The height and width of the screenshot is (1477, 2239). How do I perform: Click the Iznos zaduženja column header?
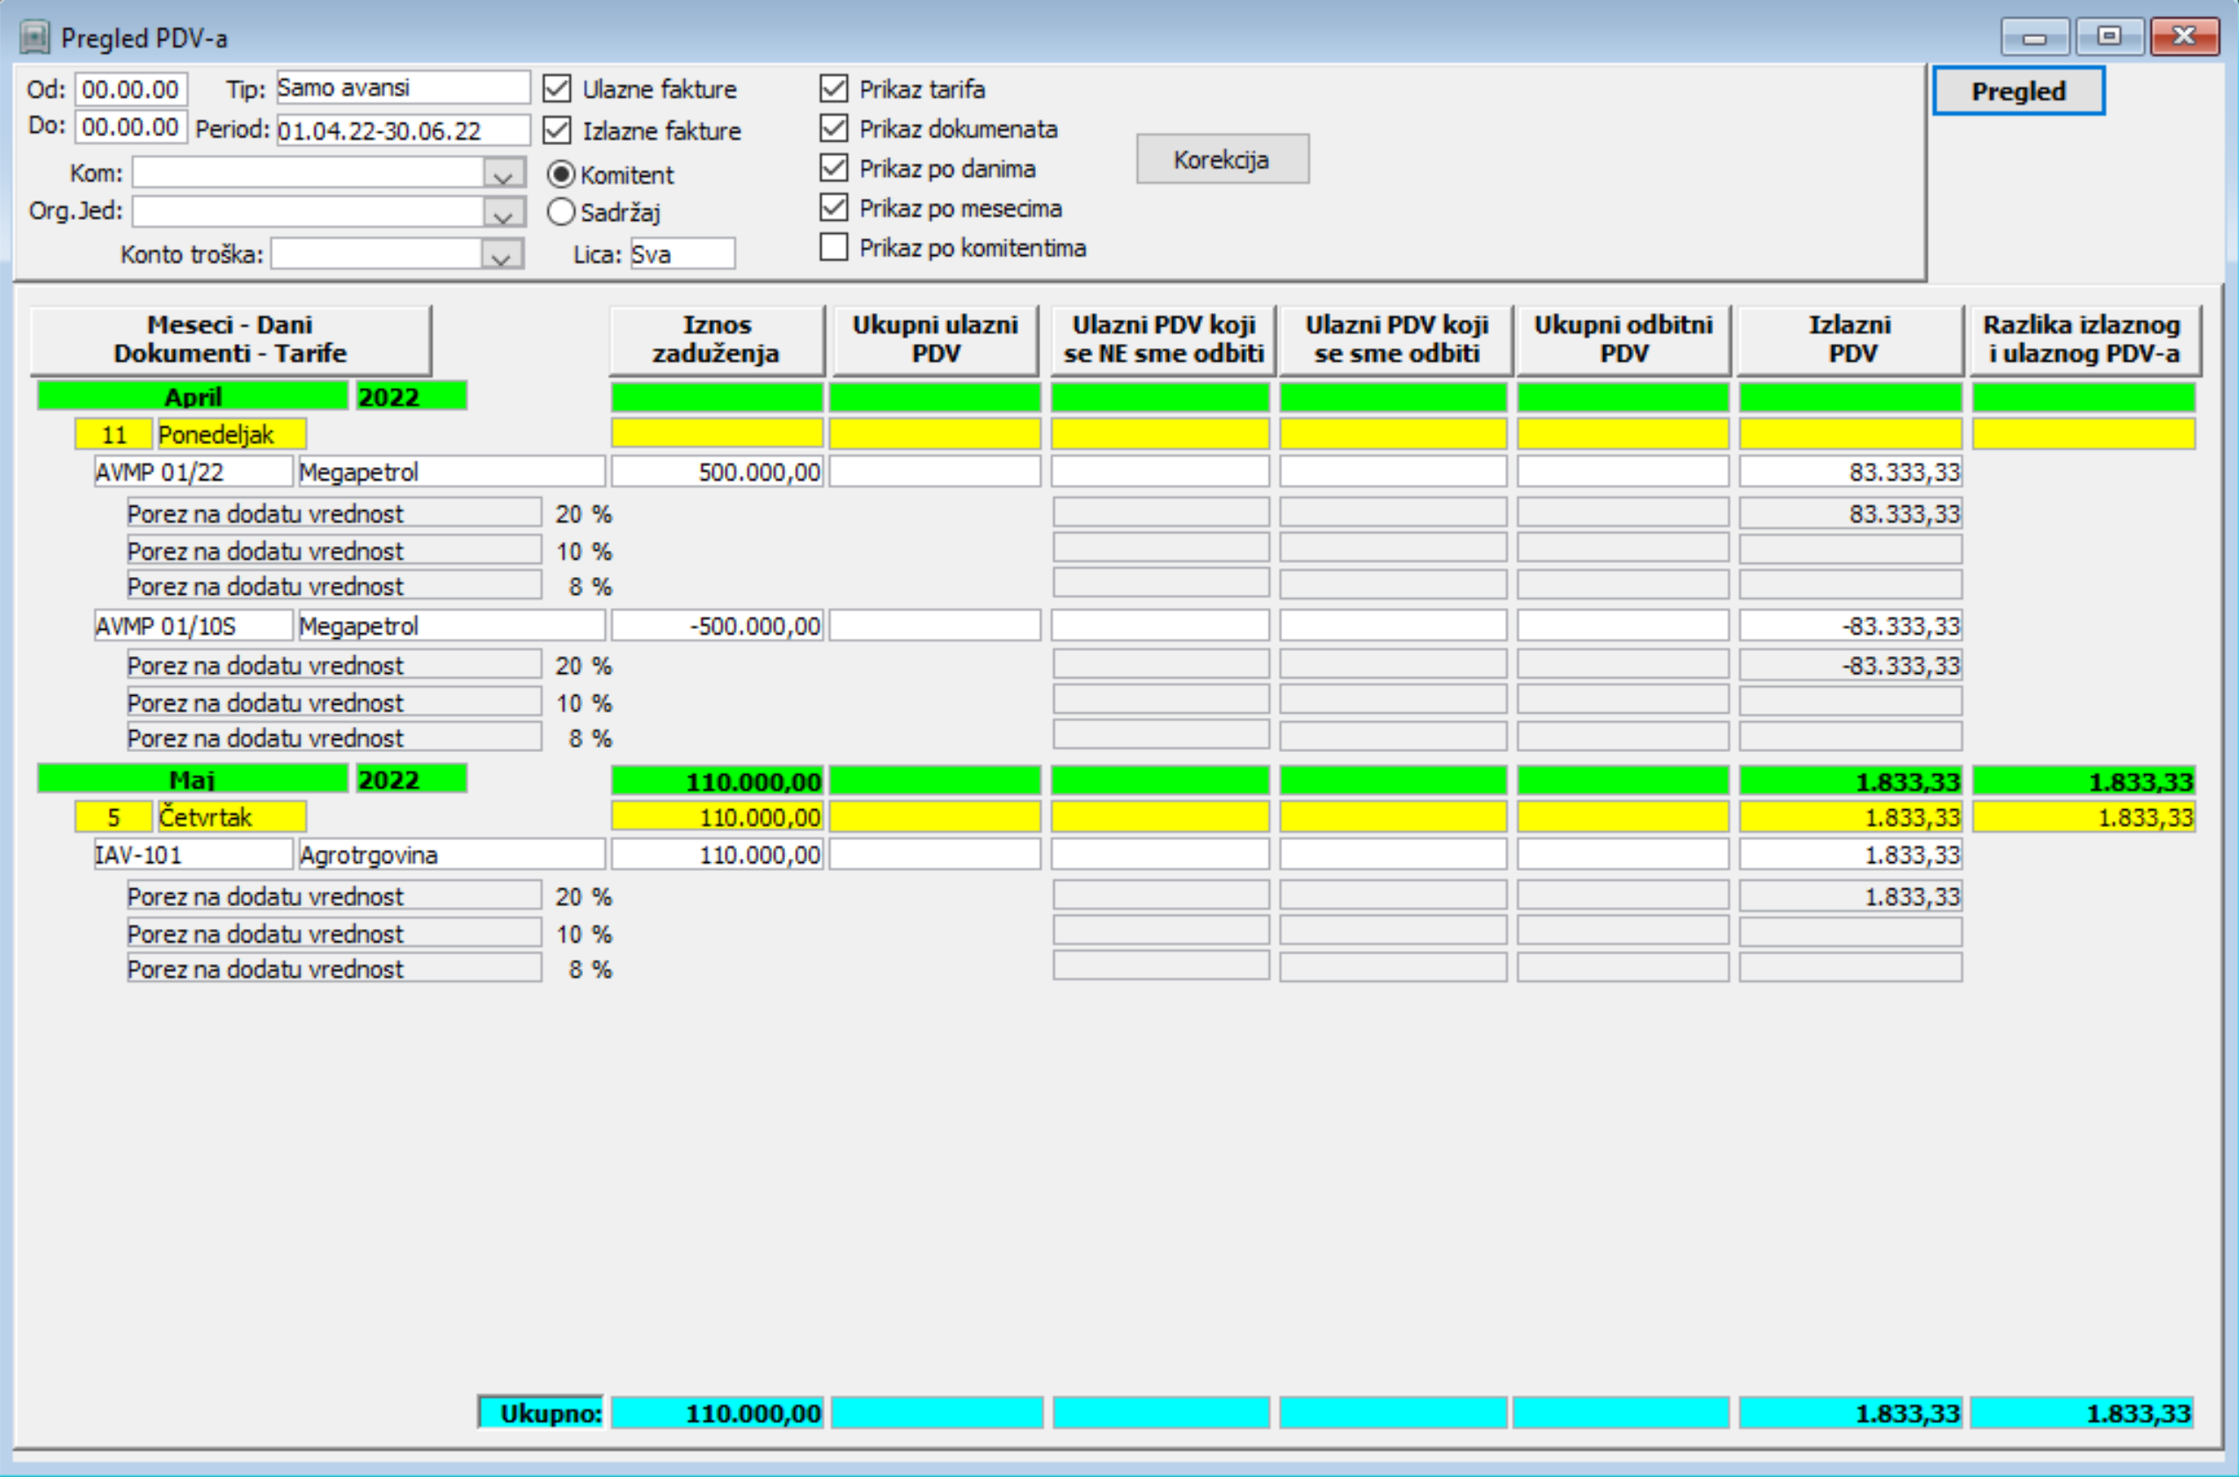[x=716, y=339]
